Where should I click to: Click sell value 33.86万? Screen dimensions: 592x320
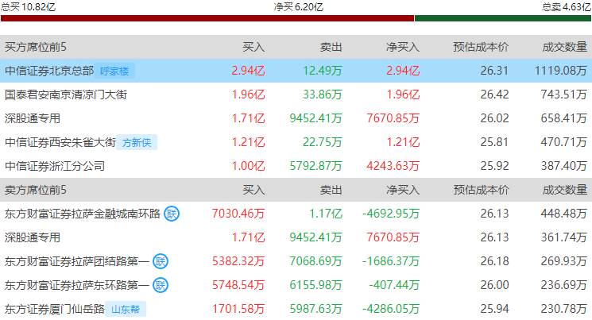[x=323, y=94]
